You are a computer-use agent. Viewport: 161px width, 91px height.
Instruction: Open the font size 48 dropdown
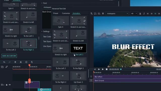pos(134,13)
